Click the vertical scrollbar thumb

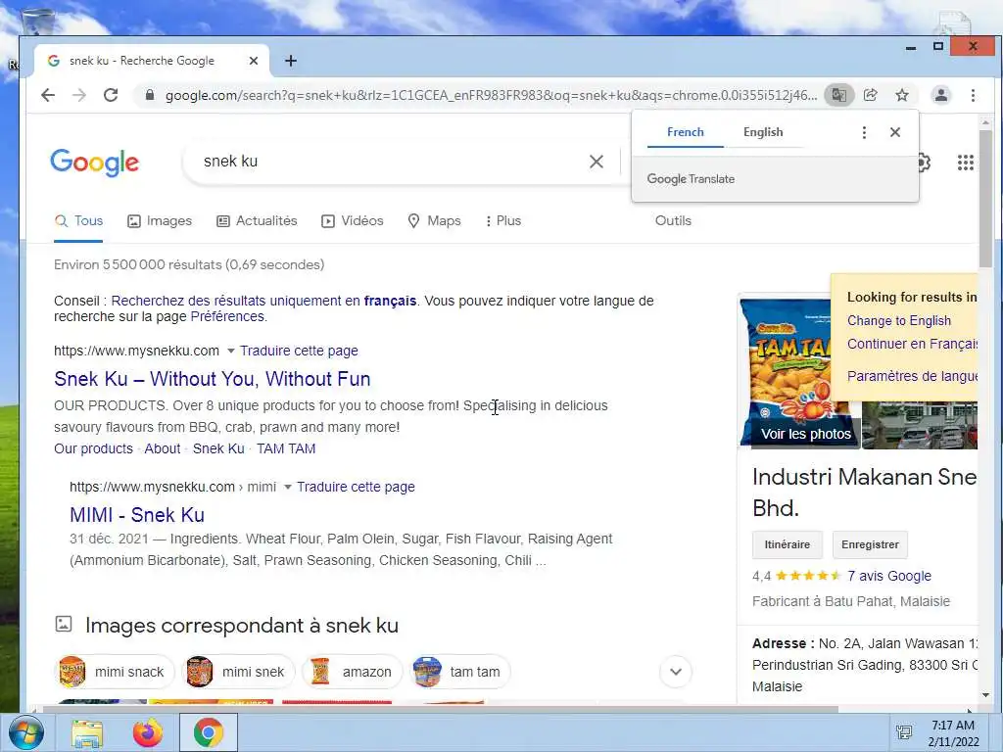tap(985, 198)
